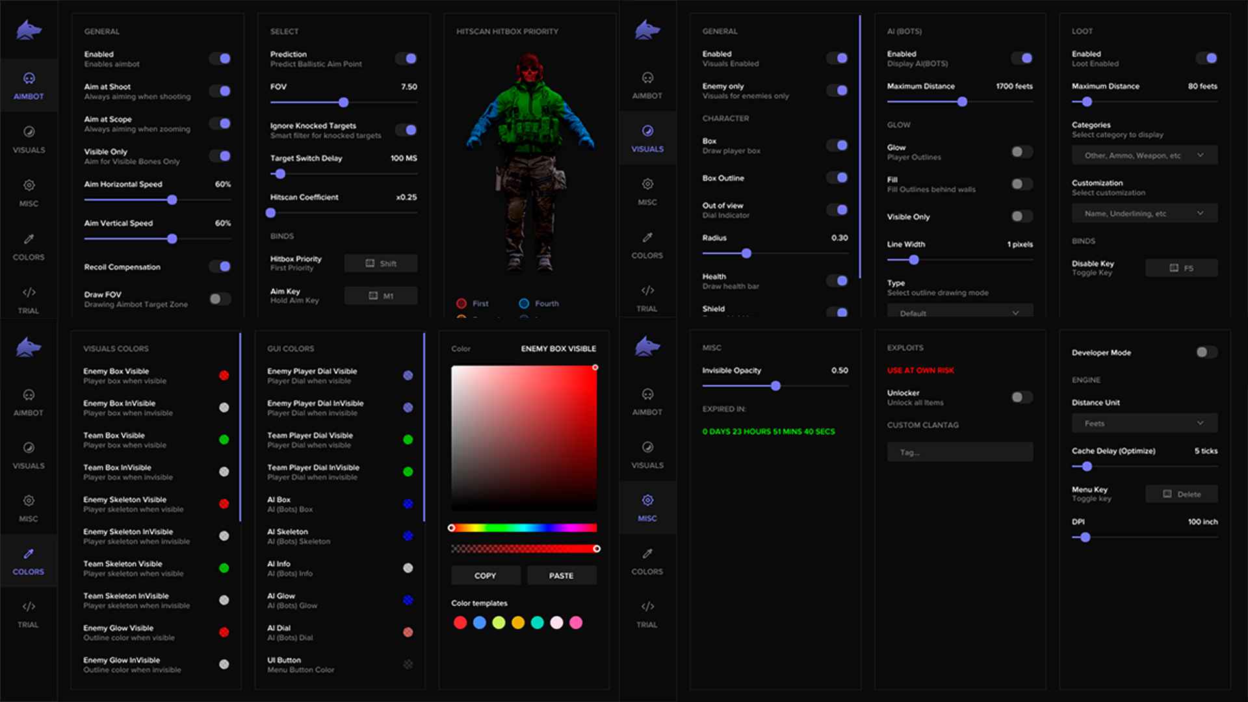Image resolution: width=1248 pixels, height=702 pixels.
Task: Click the highlighted purple COLORS pencil icon
Action: click(29, 554)
